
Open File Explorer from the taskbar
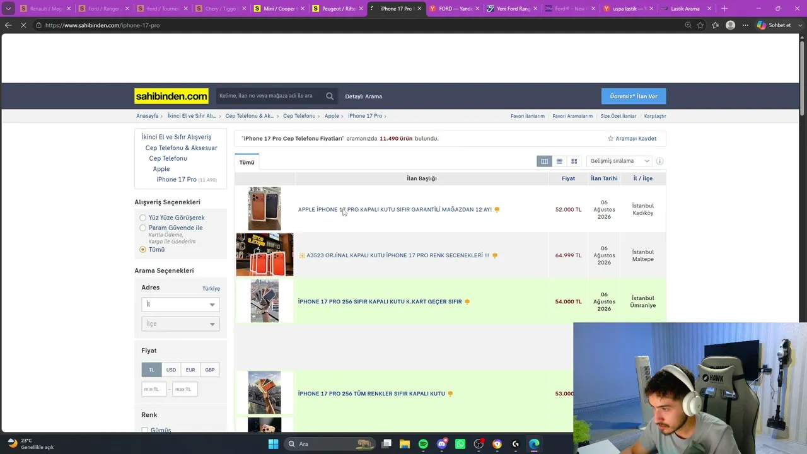(x=405, y=444)
